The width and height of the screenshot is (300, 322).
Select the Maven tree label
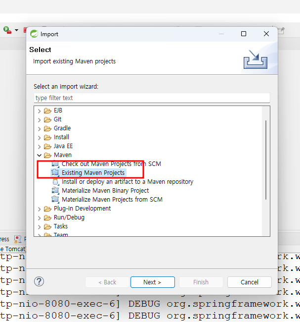[x=63, y=155]
